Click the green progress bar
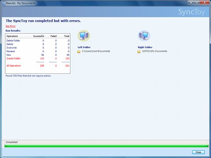211x158 pixels. pyautogui.click(x=106, y=146)
